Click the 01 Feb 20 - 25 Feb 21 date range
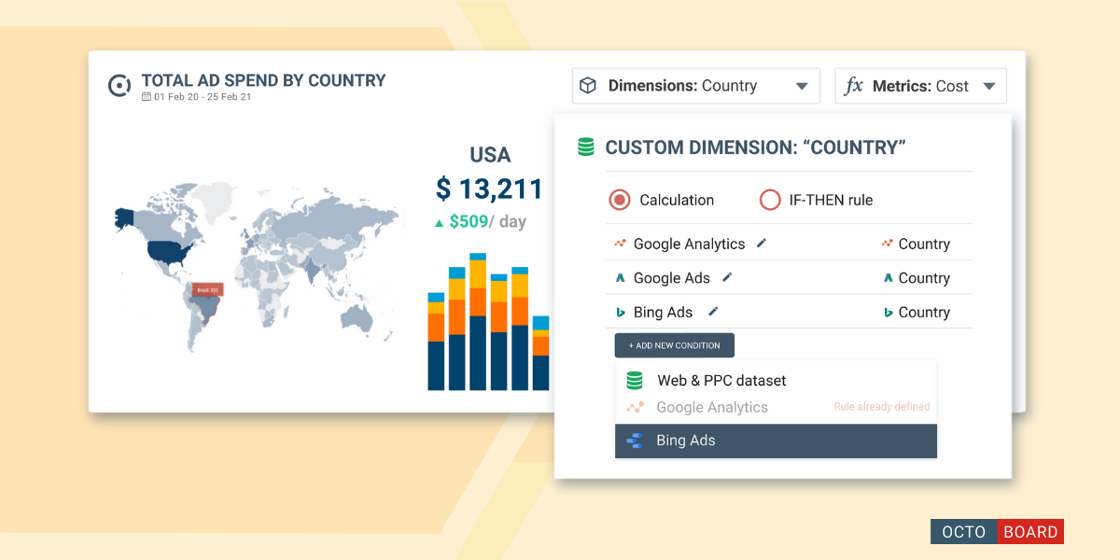The height and width of the screenshot is (560, 1120). [x=203, y=97]
